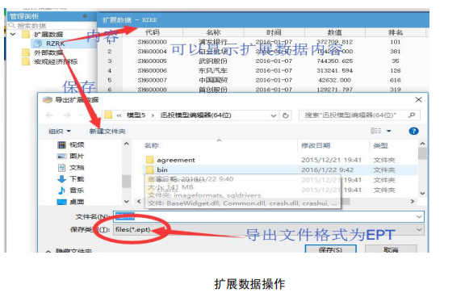This screenshot has height=297, width=465.
Task: Collapse folders with 隐藏文件夹 toggle
Action: click(69, 251)
